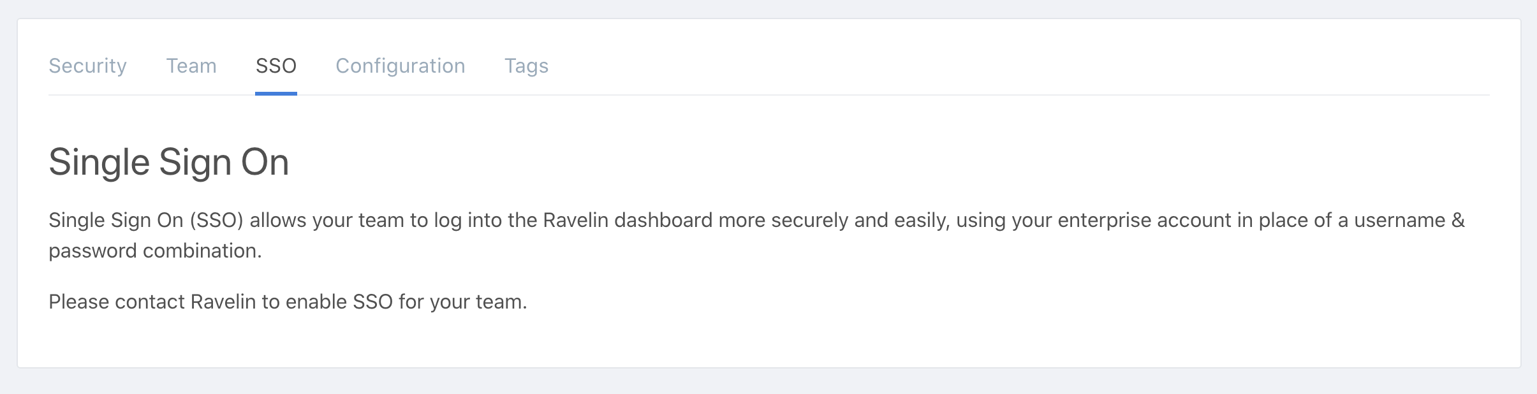Viewport: 1537px width, 394px height.
Task: Select the SSO tab
Action: click(276, 66)
